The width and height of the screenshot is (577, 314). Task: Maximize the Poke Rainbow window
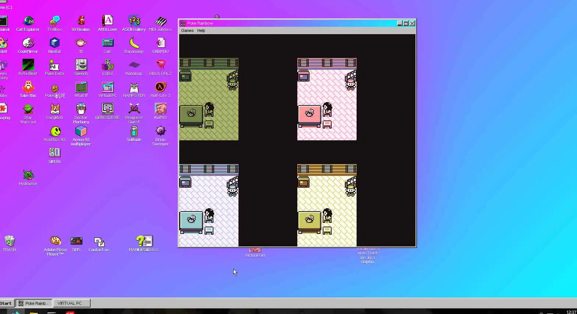point(406,23)
